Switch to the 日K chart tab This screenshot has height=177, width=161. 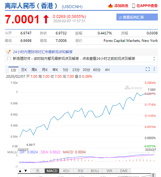[24, 70]
